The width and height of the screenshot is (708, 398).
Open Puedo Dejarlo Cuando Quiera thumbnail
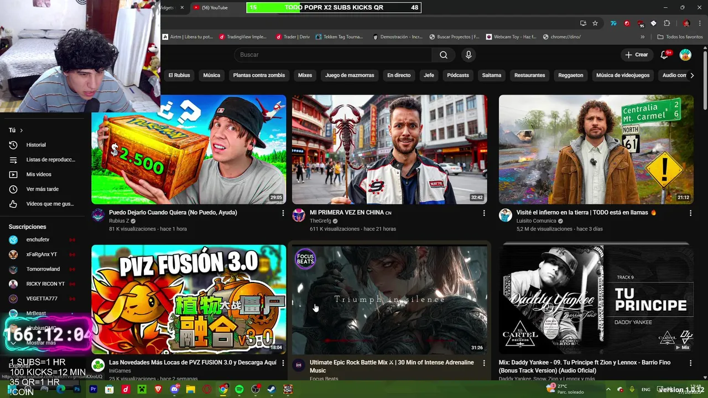click(189, 149)
